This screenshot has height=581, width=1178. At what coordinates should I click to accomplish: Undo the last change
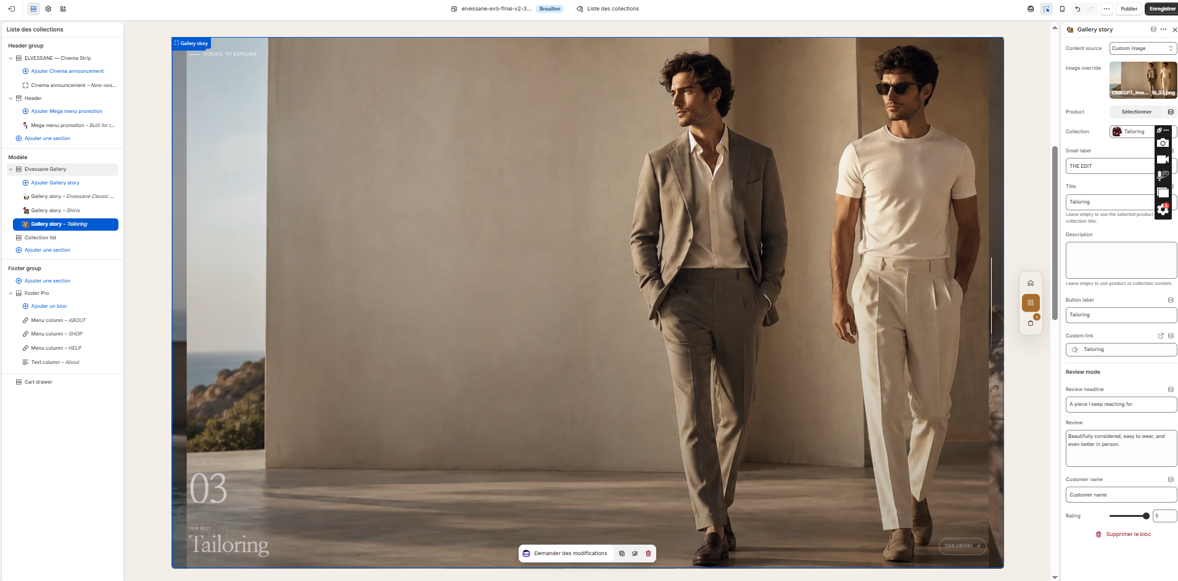pos(1077,9)
